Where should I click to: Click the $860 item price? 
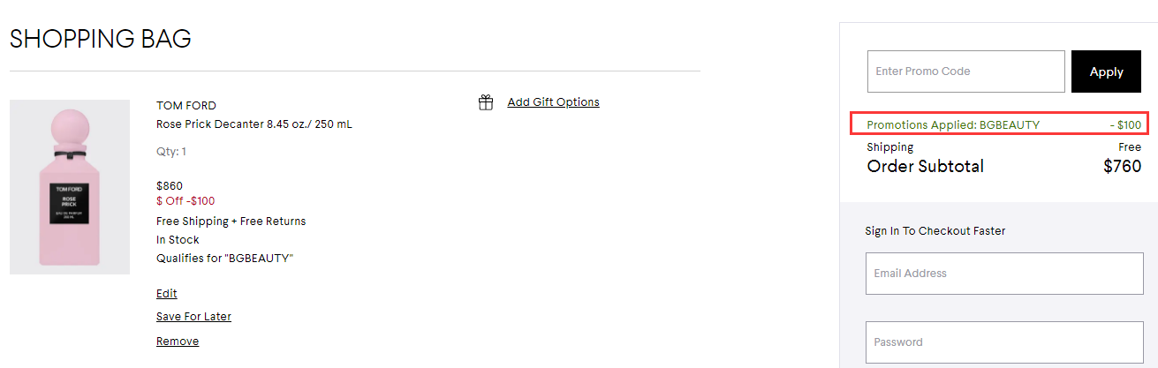coord(170,186)
